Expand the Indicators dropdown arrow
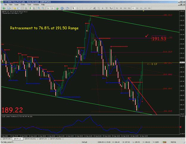This screenshot has width=186, height=144. coord(59,8)
